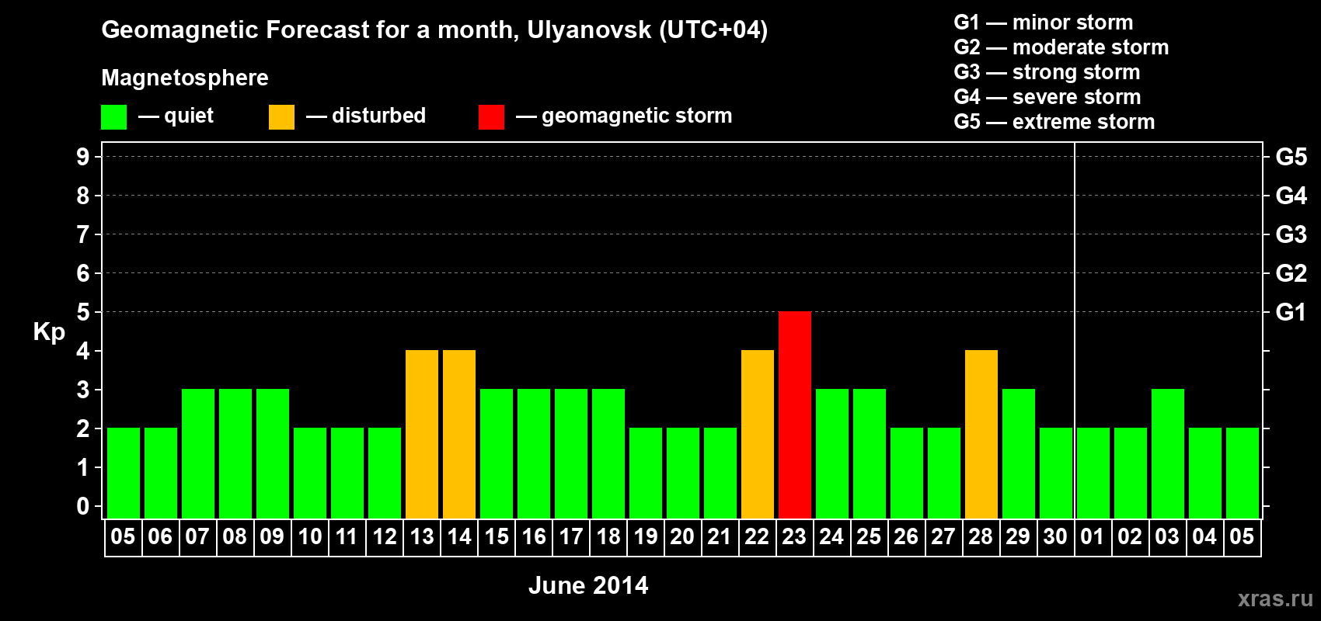Click the 'geomagnetic storm' legend label
The width and height of the screenshot is (1321, 621).
(636, 116)
